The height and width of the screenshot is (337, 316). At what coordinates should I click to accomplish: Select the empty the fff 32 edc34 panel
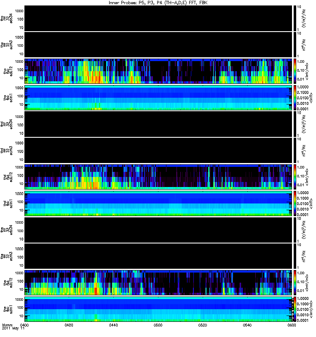[x=158, y=230]
